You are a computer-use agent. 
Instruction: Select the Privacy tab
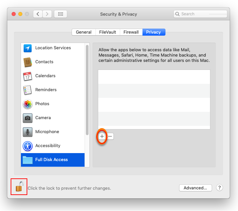point(153,32)
